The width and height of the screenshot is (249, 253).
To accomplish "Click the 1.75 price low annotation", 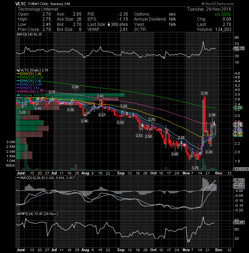I will click(x=195, y=168).
